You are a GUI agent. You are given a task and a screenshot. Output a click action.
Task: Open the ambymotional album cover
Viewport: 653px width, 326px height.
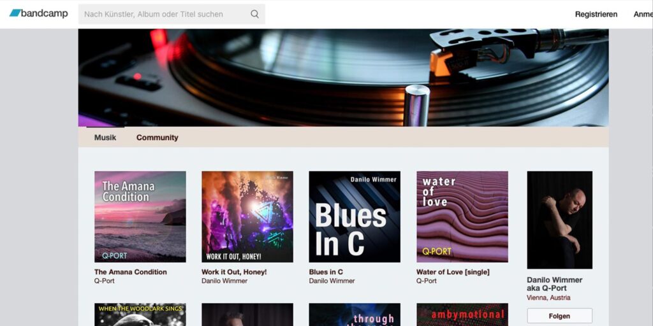click(462, 315)
